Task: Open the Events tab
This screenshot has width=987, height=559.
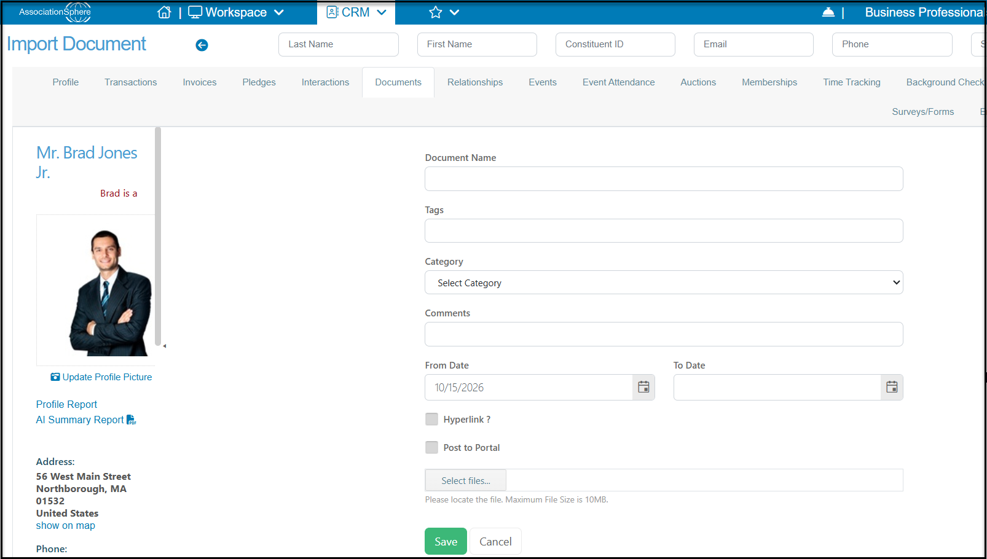Action: tap(543, 82)
